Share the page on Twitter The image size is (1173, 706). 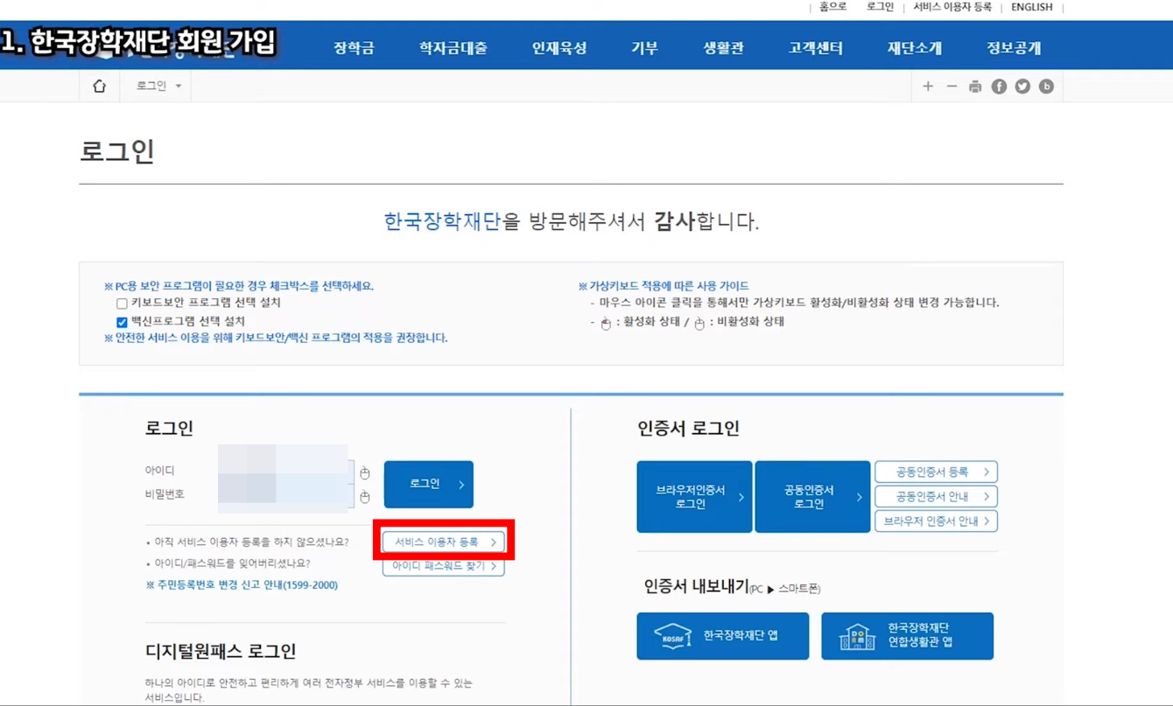pos(1022,87)
